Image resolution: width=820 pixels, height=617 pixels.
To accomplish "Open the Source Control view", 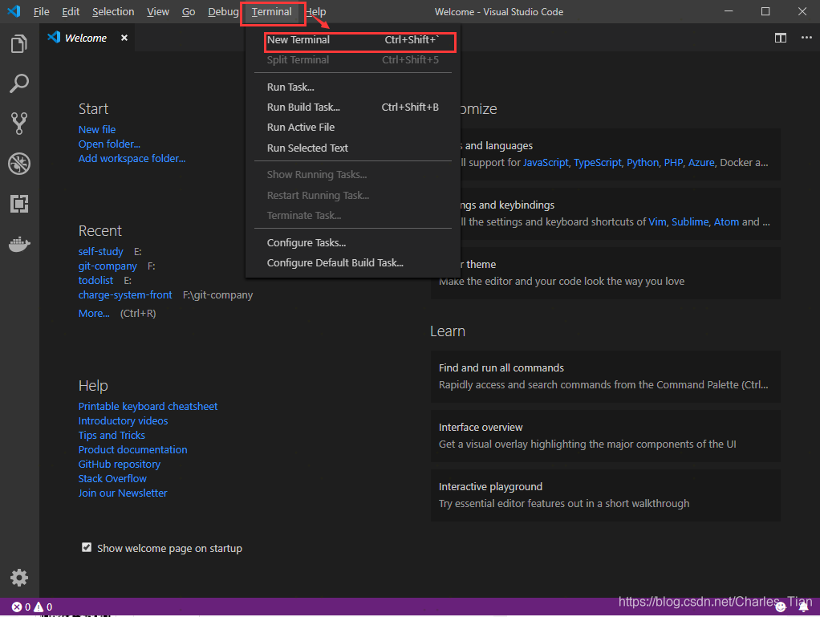I will [19, 124].
